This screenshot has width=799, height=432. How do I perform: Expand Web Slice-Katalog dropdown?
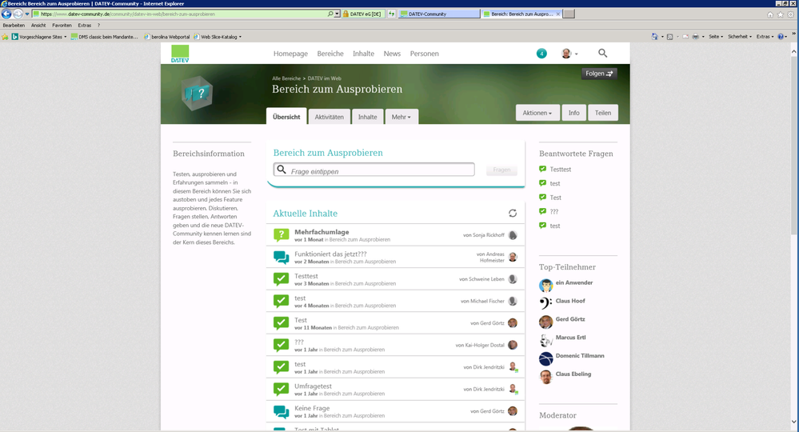click(240, 37)
